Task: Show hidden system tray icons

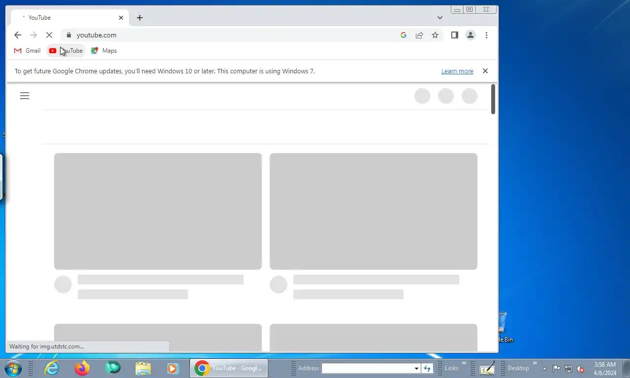Action: 544,369
